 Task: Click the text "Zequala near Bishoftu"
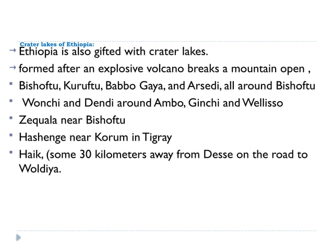coord(73,121)
